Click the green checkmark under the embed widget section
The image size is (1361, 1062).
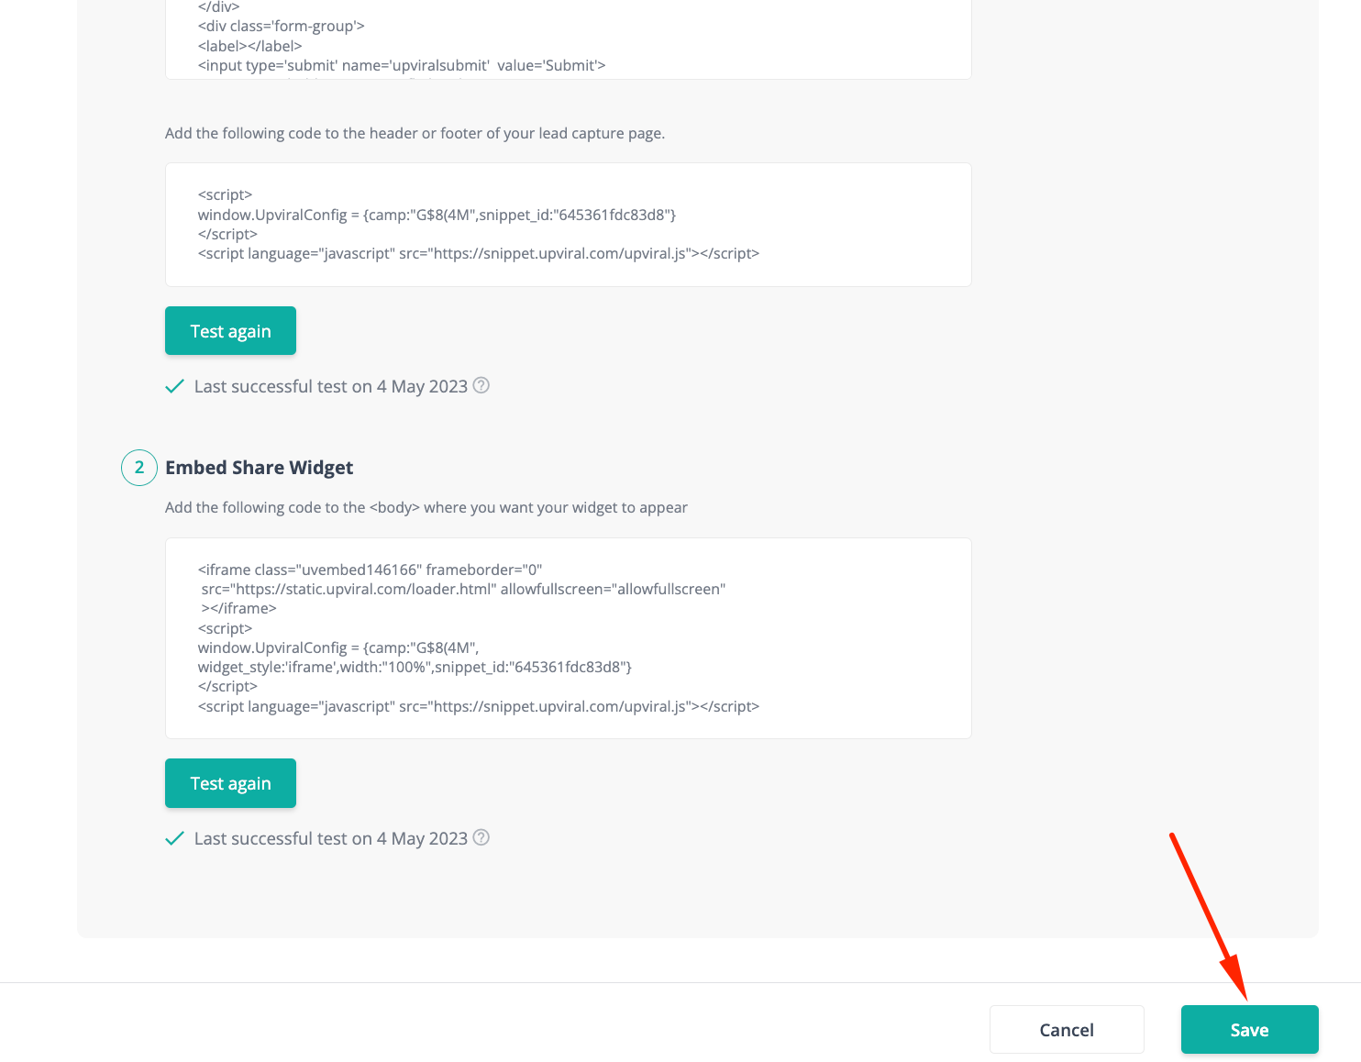tap(174, 838)
